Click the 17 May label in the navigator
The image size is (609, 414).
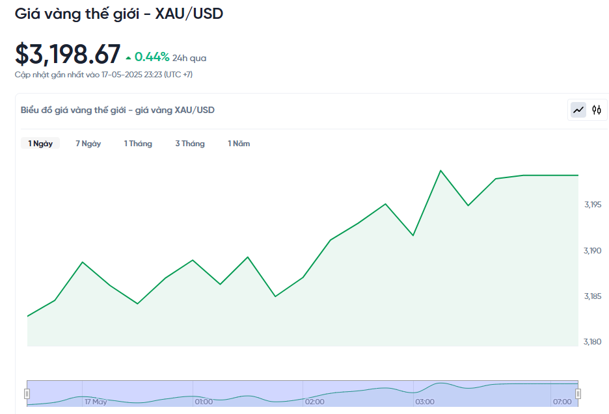coord(96,402)
